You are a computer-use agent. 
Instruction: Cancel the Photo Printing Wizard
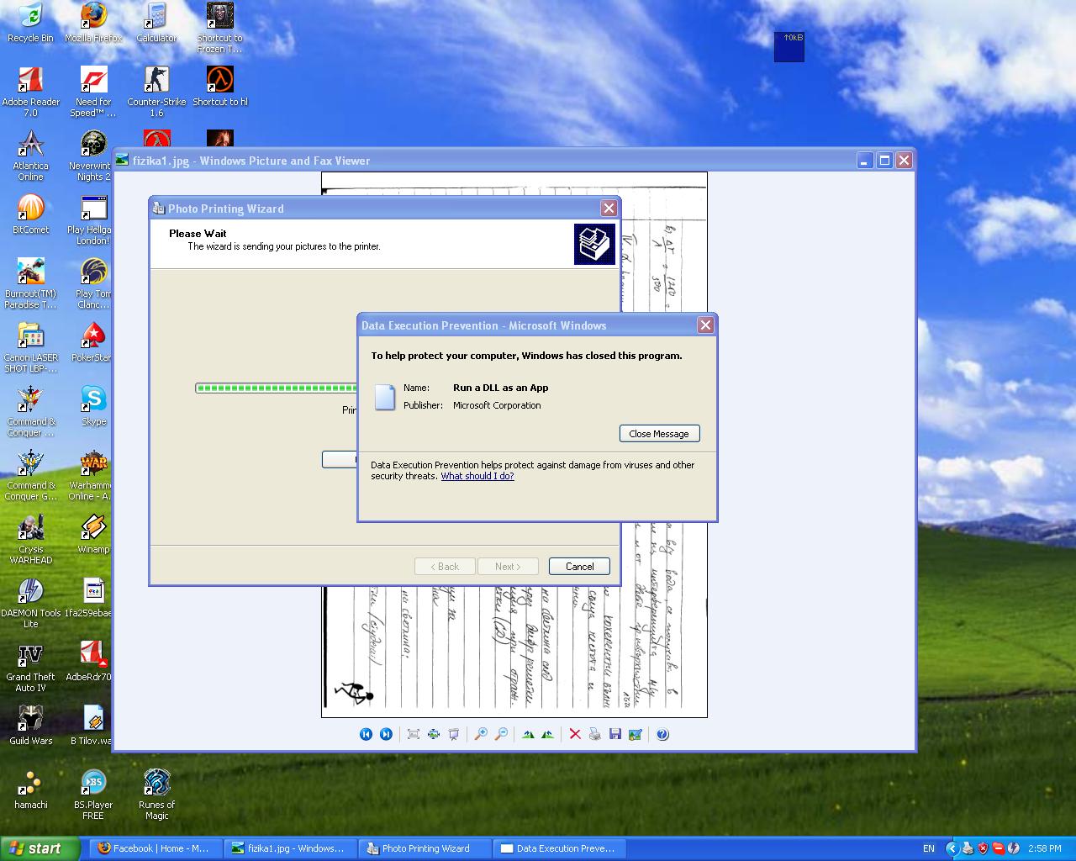click(579, 567)
